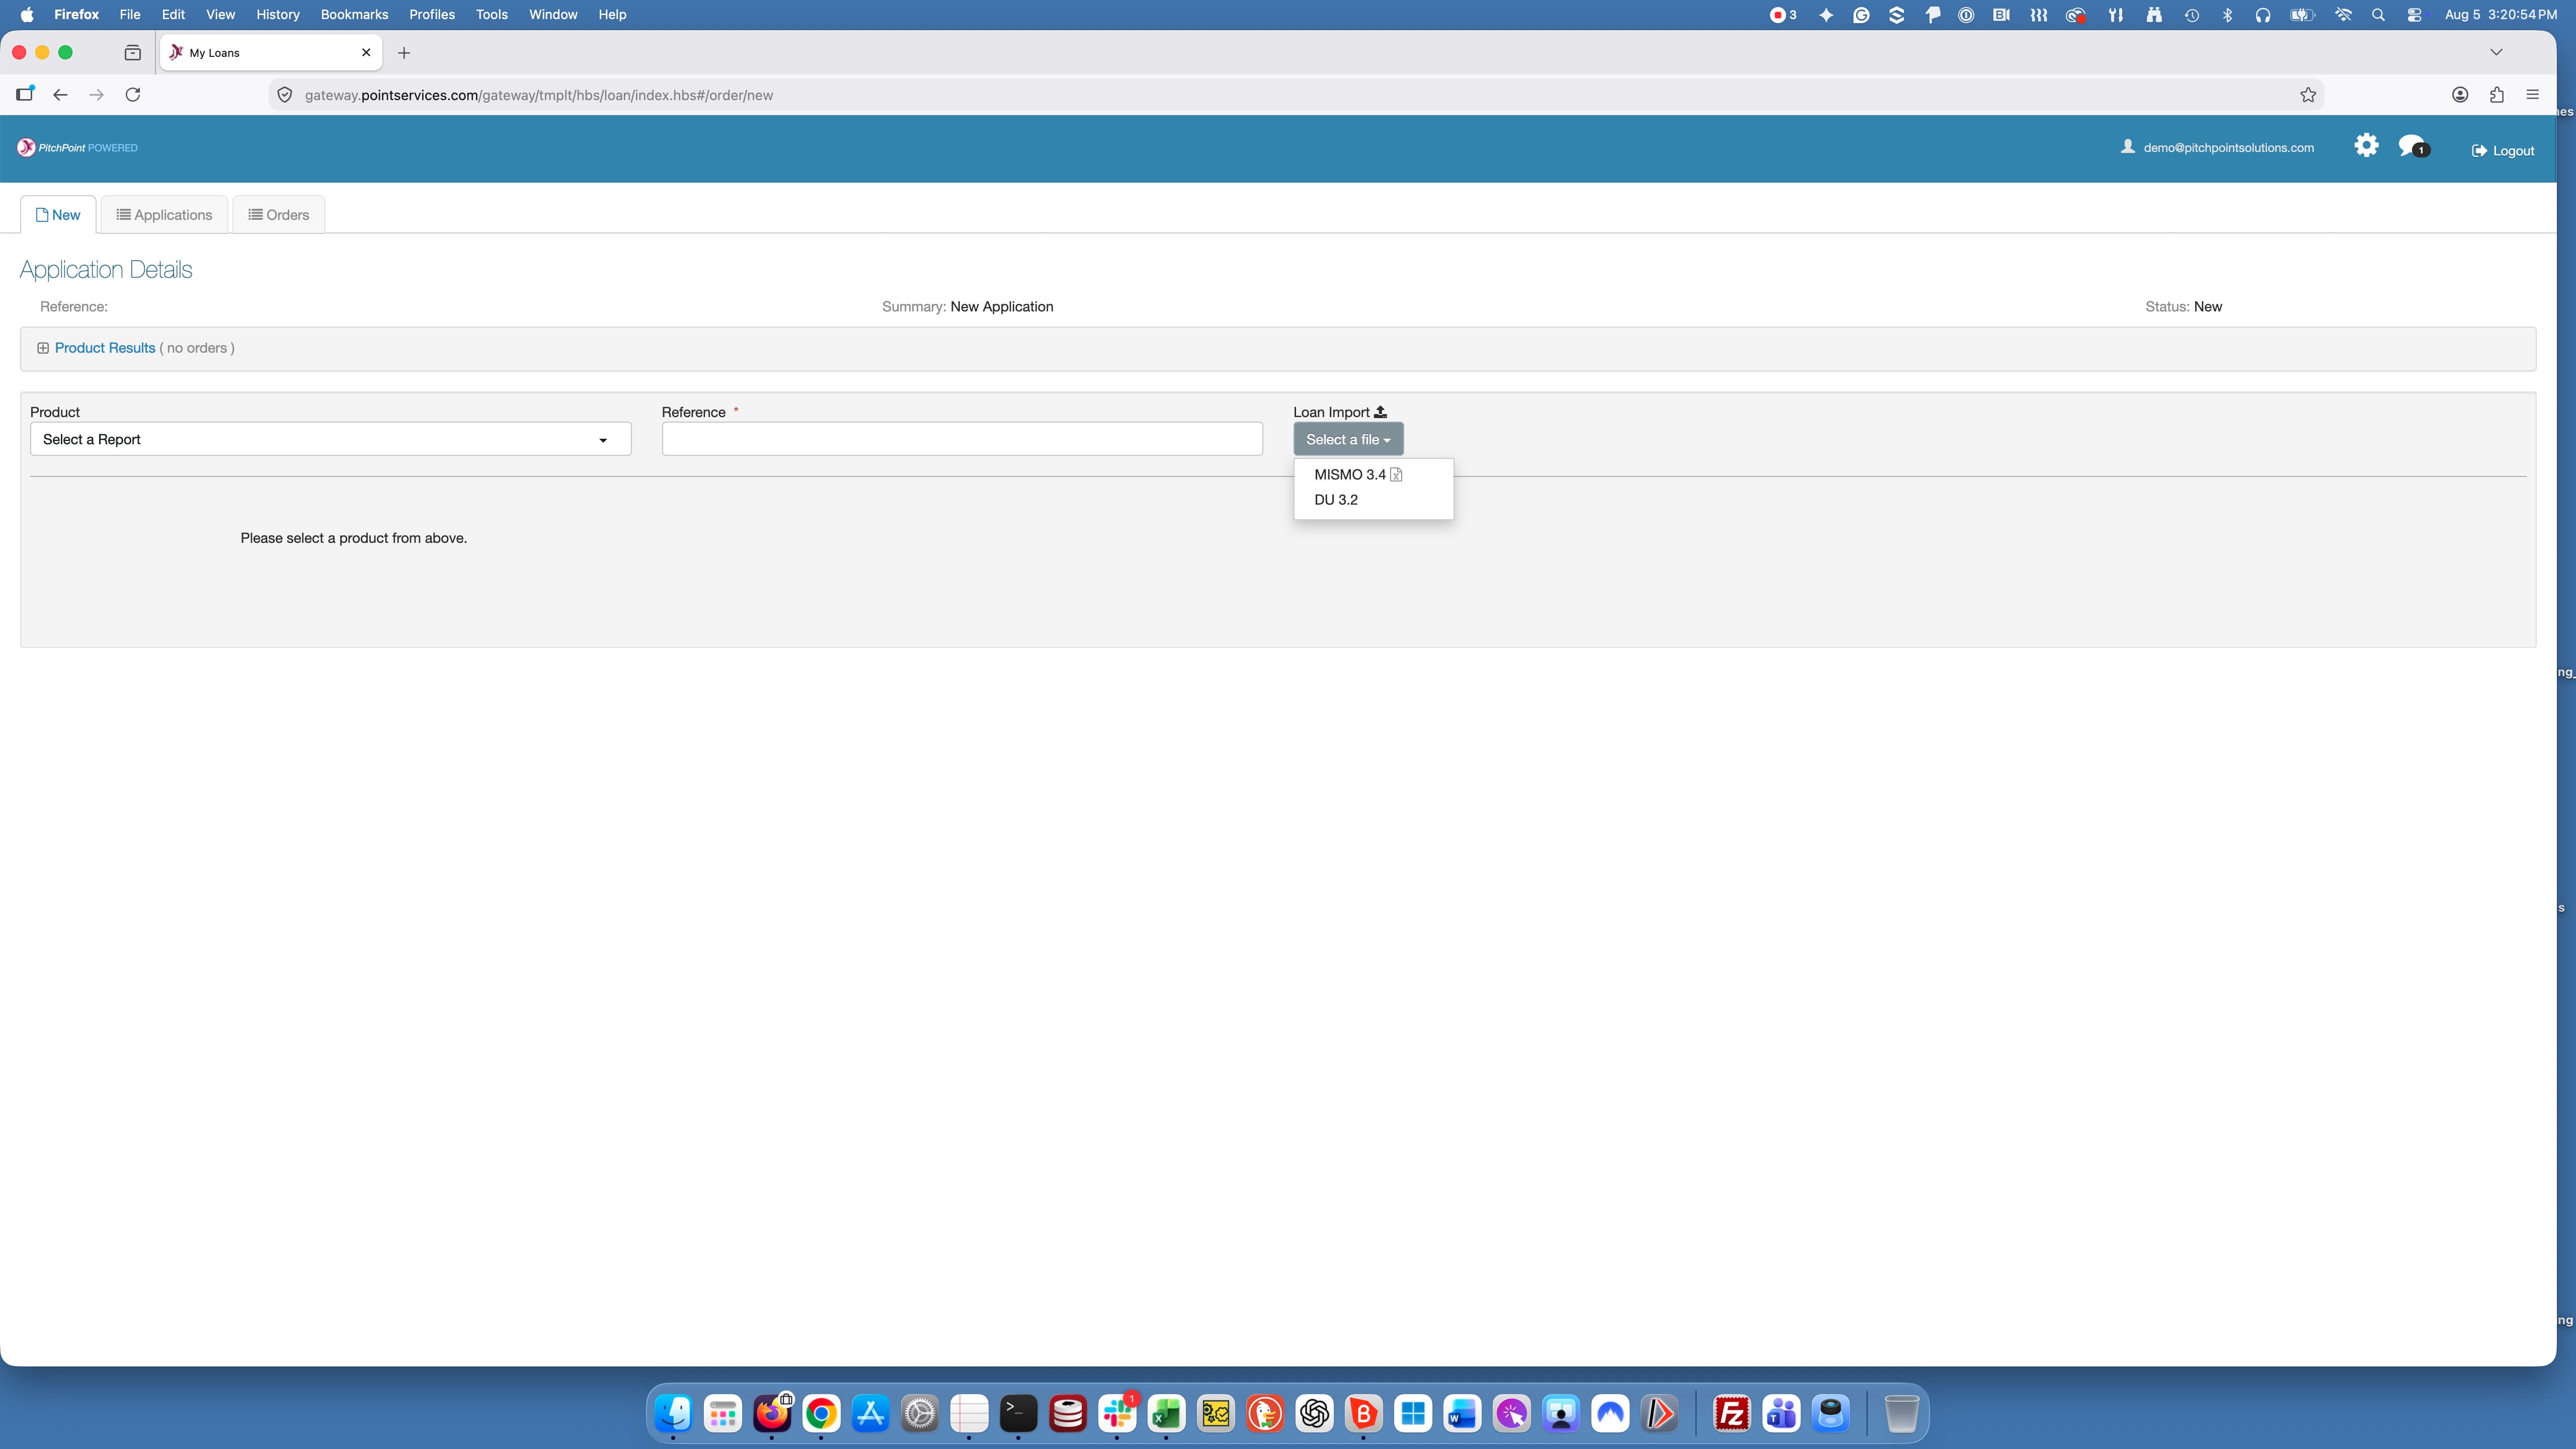Open the list all tabs chevron
This screenshot has height=1449, width=2576.
click(x=2496, y=52)
